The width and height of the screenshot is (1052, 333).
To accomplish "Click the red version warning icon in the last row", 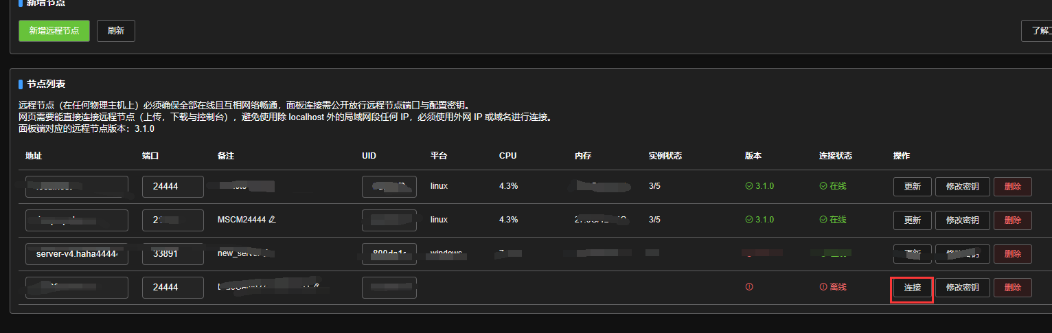I will coord(749,287).
